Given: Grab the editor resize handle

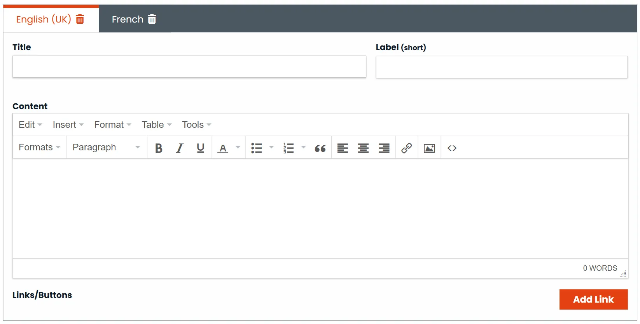Looking at the screenshot, I should click(x=623, y=273).
